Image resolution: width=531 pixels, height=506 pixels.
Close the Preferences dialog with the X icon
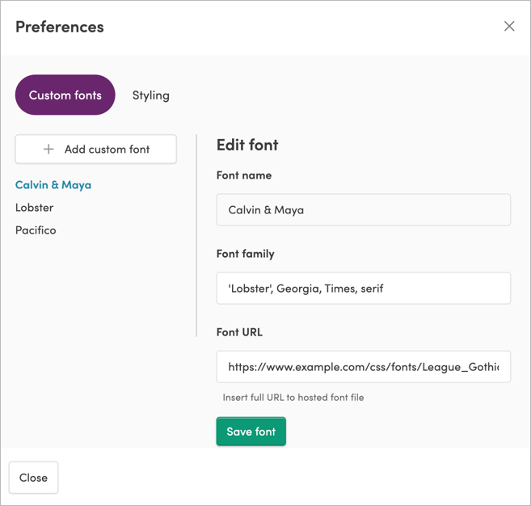click(x=509, y=26)
